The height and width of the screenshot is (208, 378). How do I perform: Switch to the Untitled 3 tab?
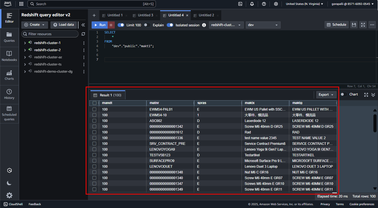(145, 15)
